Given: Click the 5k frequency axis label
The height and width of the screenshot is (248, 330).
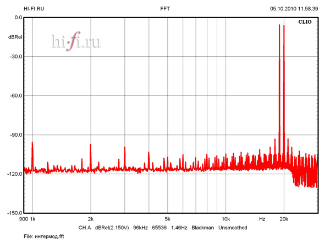Looking at the screenshot, I should (167, 219).
